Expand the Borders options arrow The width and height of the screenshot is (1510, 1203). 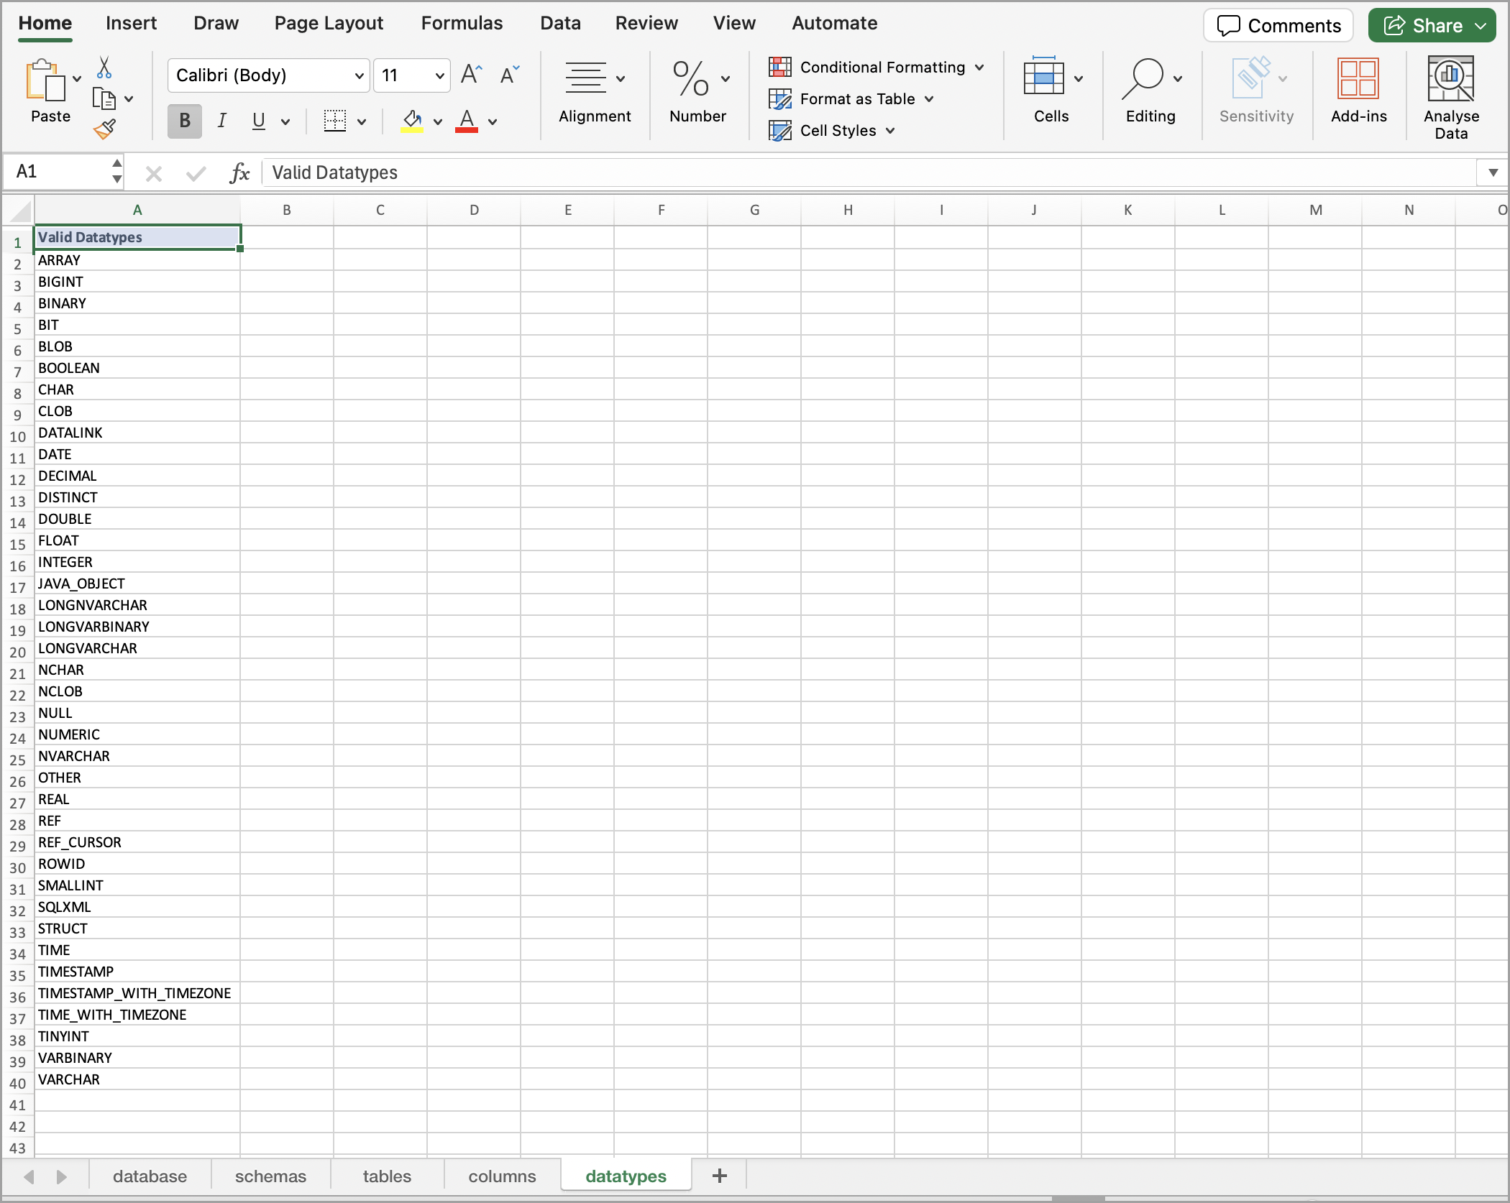tap(362, 121)
